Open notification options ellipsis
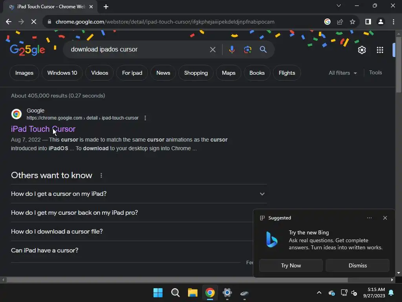This screenshot has height=302, width=402. pyautogui.click(x=369, y=218)
